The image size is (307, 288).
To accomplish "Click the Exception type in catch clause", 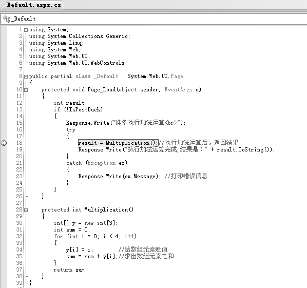I will (102, 163).
